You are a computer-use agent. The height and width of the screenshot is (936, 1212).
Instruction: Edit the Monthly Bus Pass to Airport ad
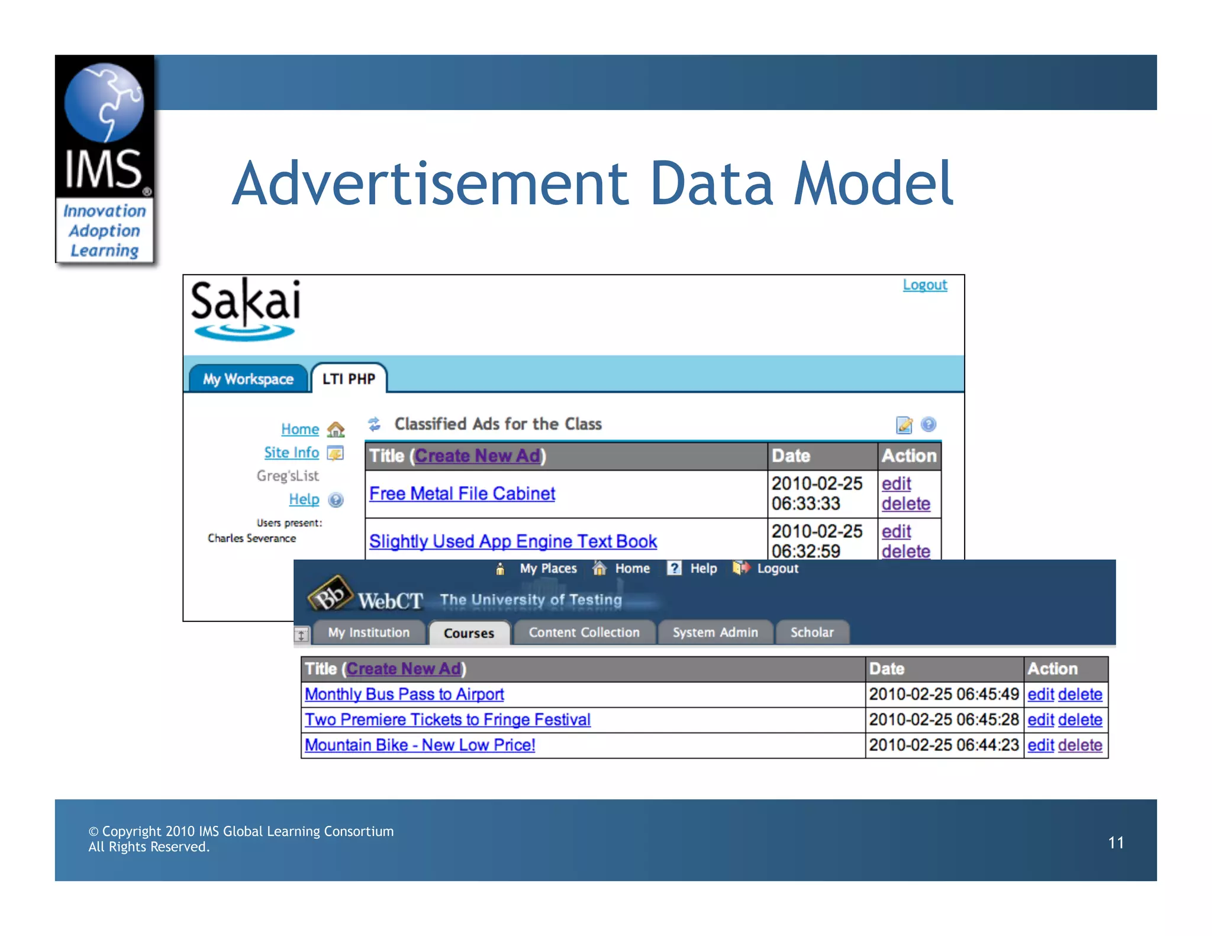click(1041, 694)
